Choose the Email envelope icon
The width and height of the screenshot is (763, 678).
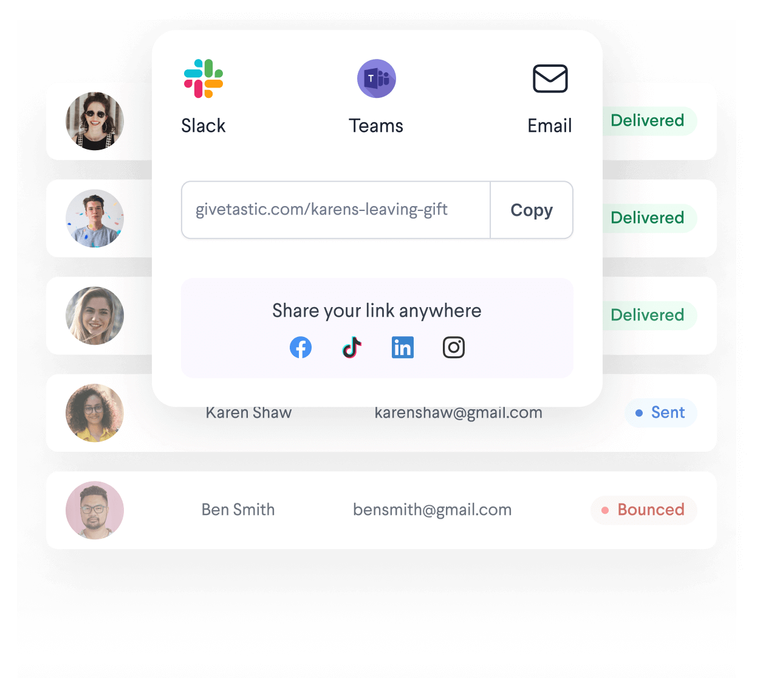[x=550, y=78]
